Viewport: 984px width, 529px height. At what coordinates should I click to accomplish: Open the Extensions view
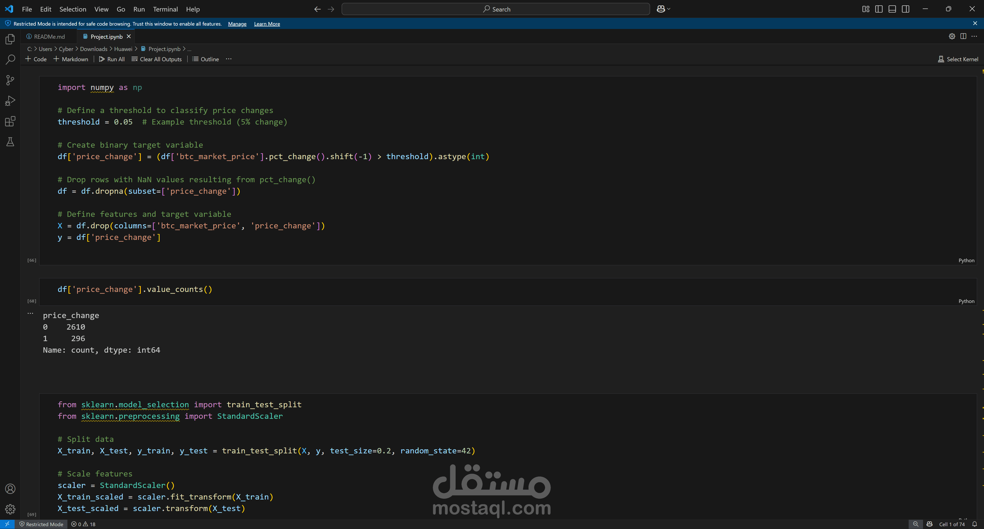click(x=10, y=121)
